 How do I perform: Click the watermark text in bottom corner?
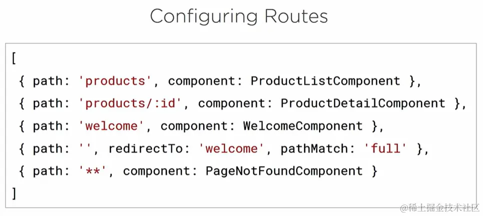pos(440,208)
